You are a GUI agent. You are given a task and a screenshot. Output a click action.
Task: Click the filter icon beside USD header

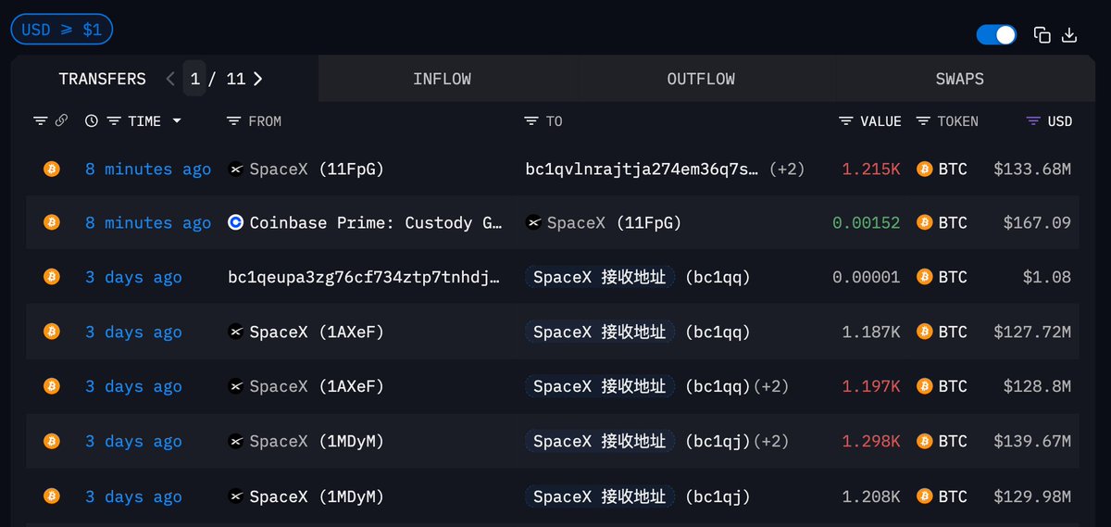(1033, 121)
